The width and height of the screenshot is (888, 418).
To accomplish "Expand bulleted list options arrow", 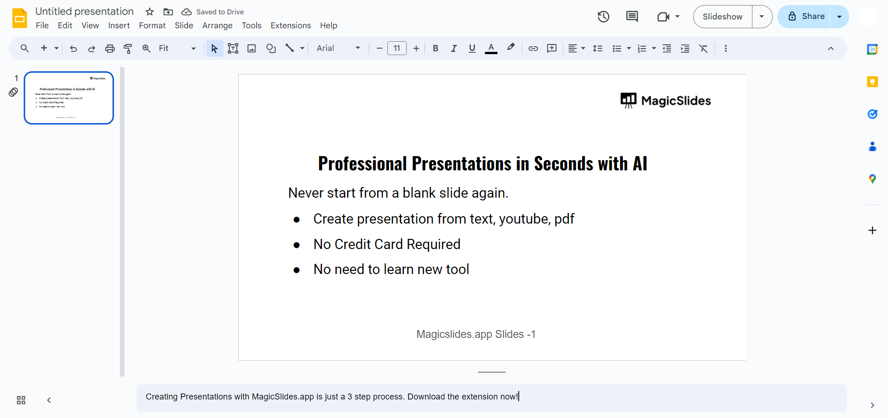I will (629, 48).
